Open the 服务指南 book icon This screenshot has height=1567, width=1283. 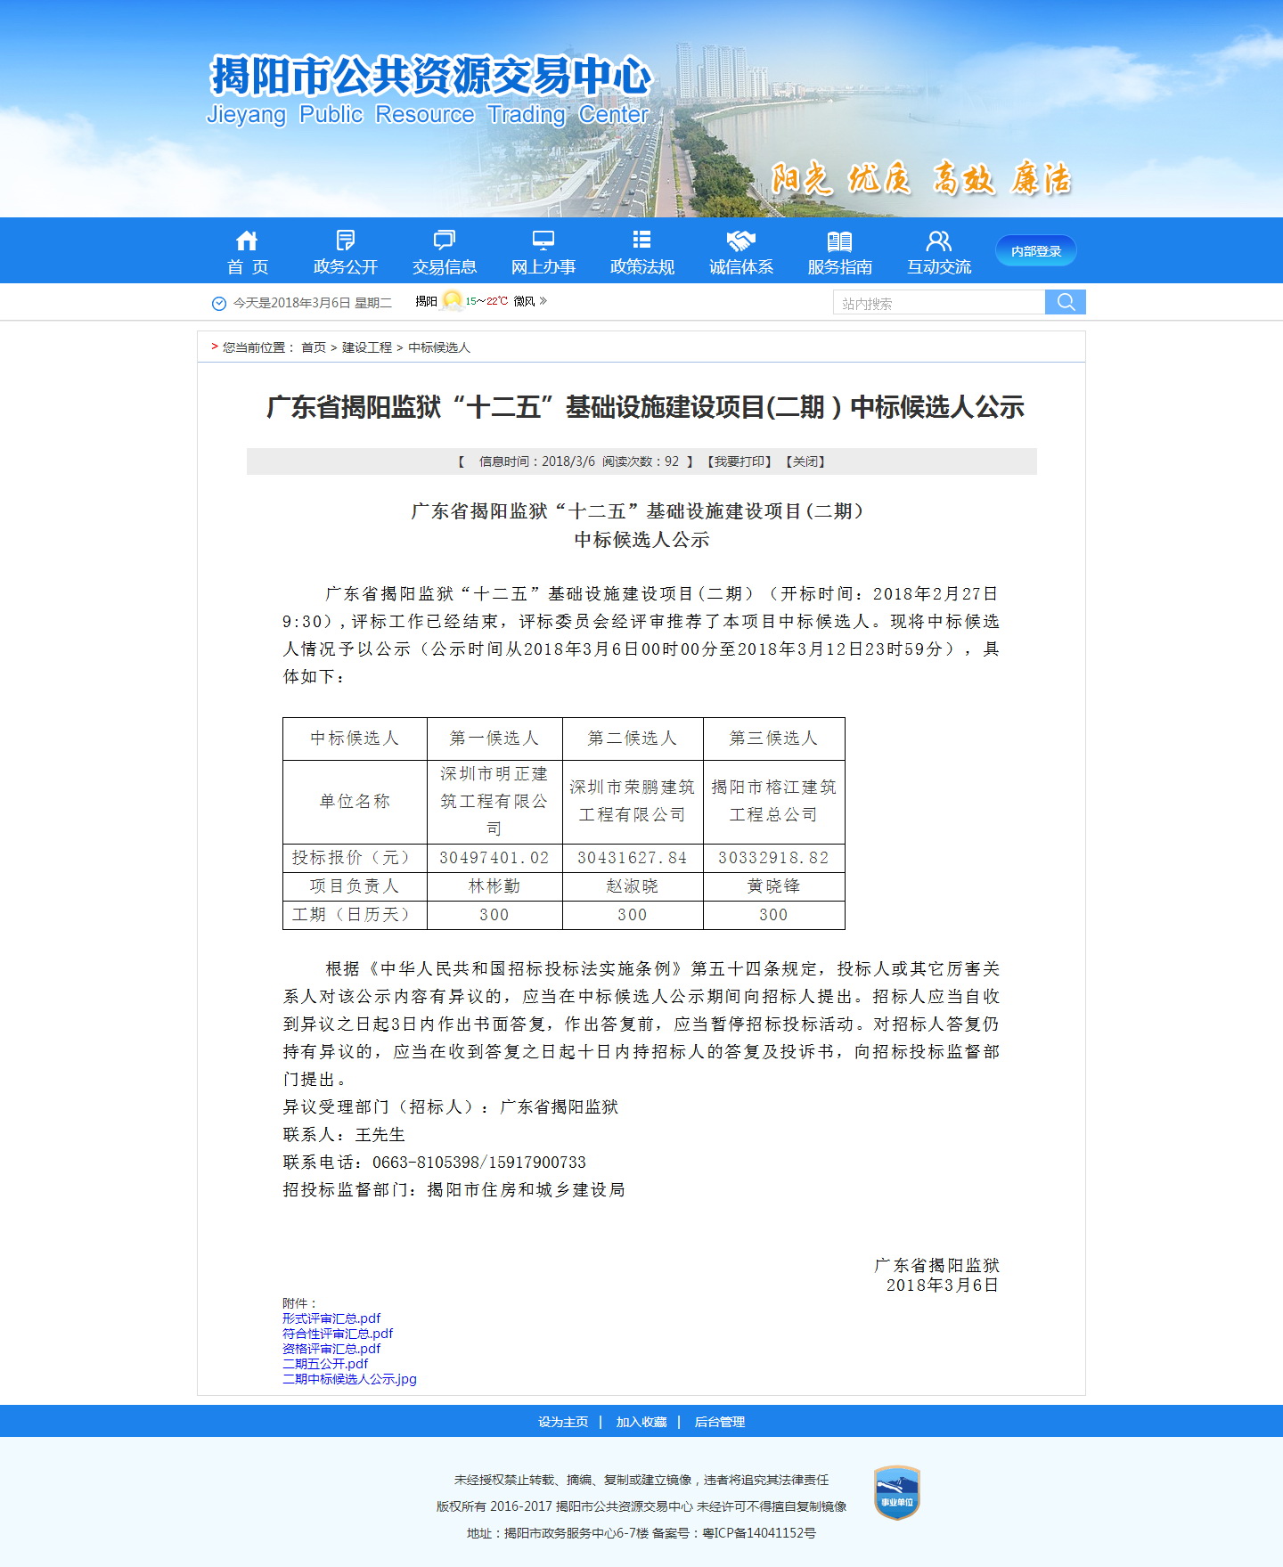(x=839, y=241)
